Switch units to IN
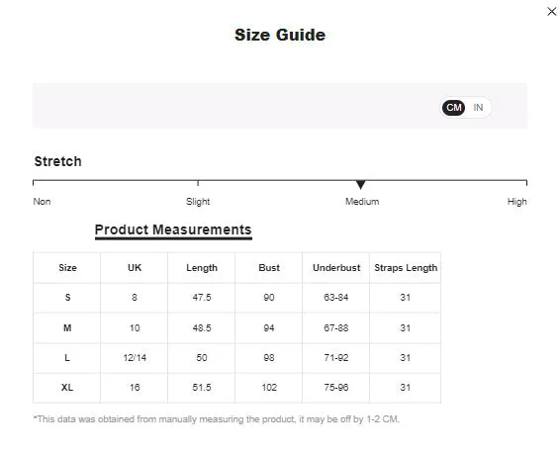This screenshot has height=455, width=560. pyautogui.click(x=478, y=107)
